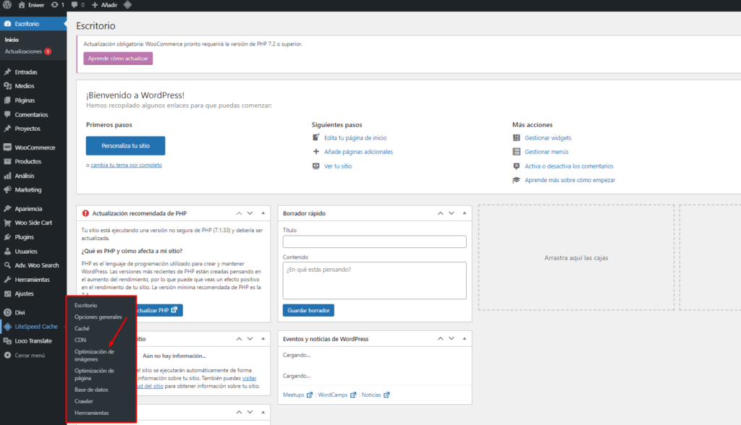This screenshot has height=425, width=741.
Task: Open the Gestionar widgets link
Action: coord(548,138)
